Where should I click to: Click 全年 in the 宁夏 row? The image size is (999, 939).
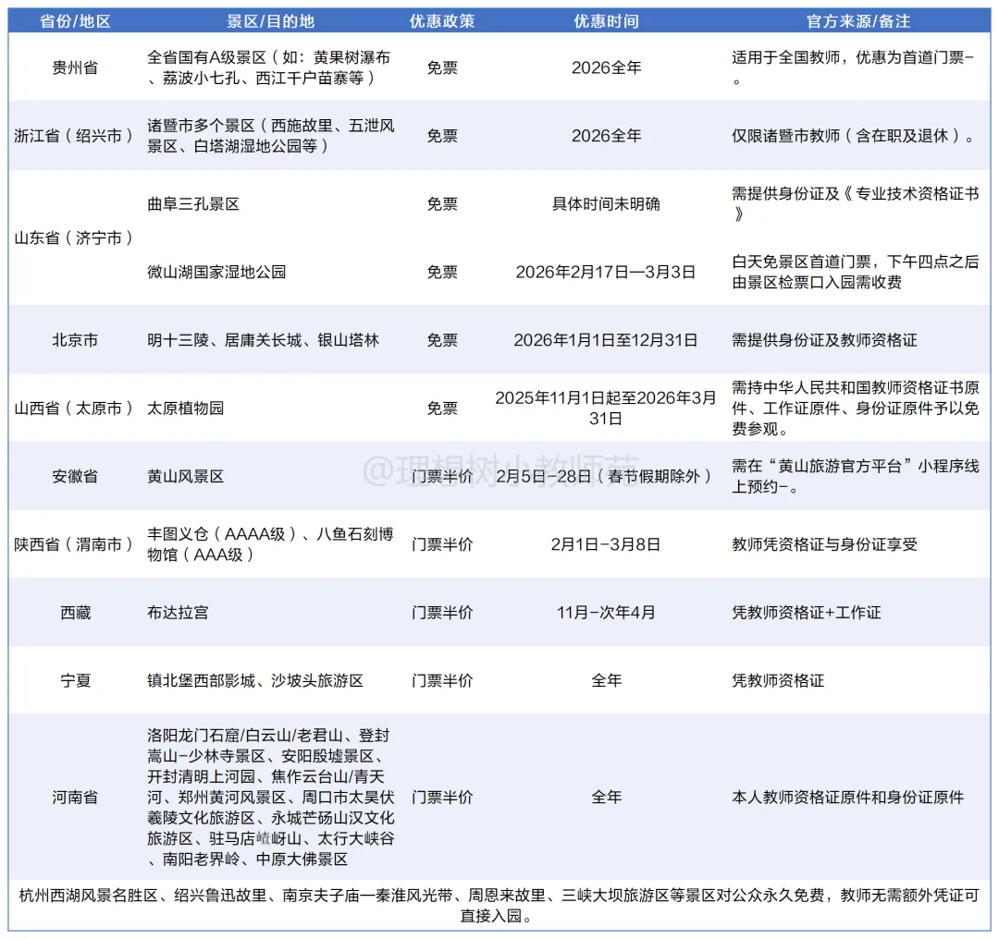(606, 680)
